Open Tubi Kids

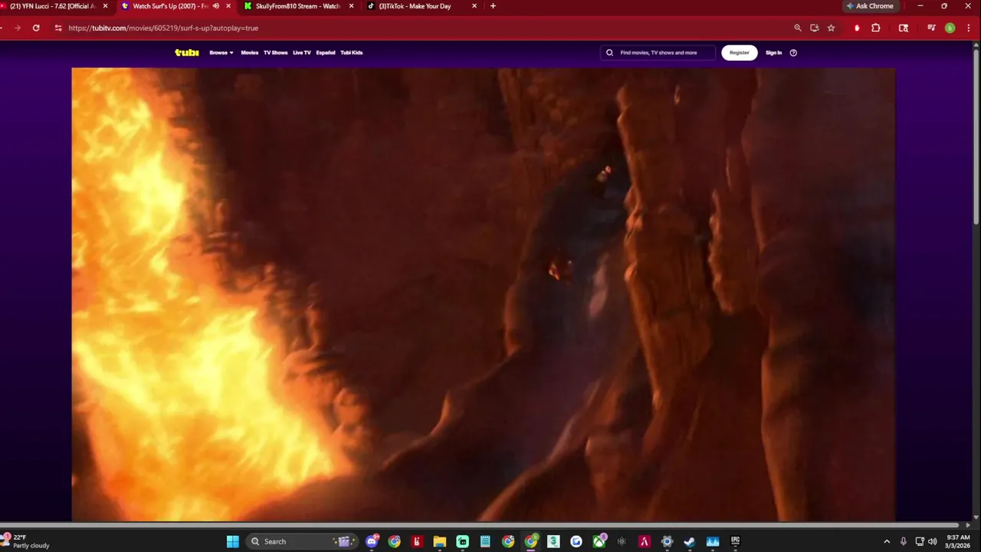[x=352, y=53]
